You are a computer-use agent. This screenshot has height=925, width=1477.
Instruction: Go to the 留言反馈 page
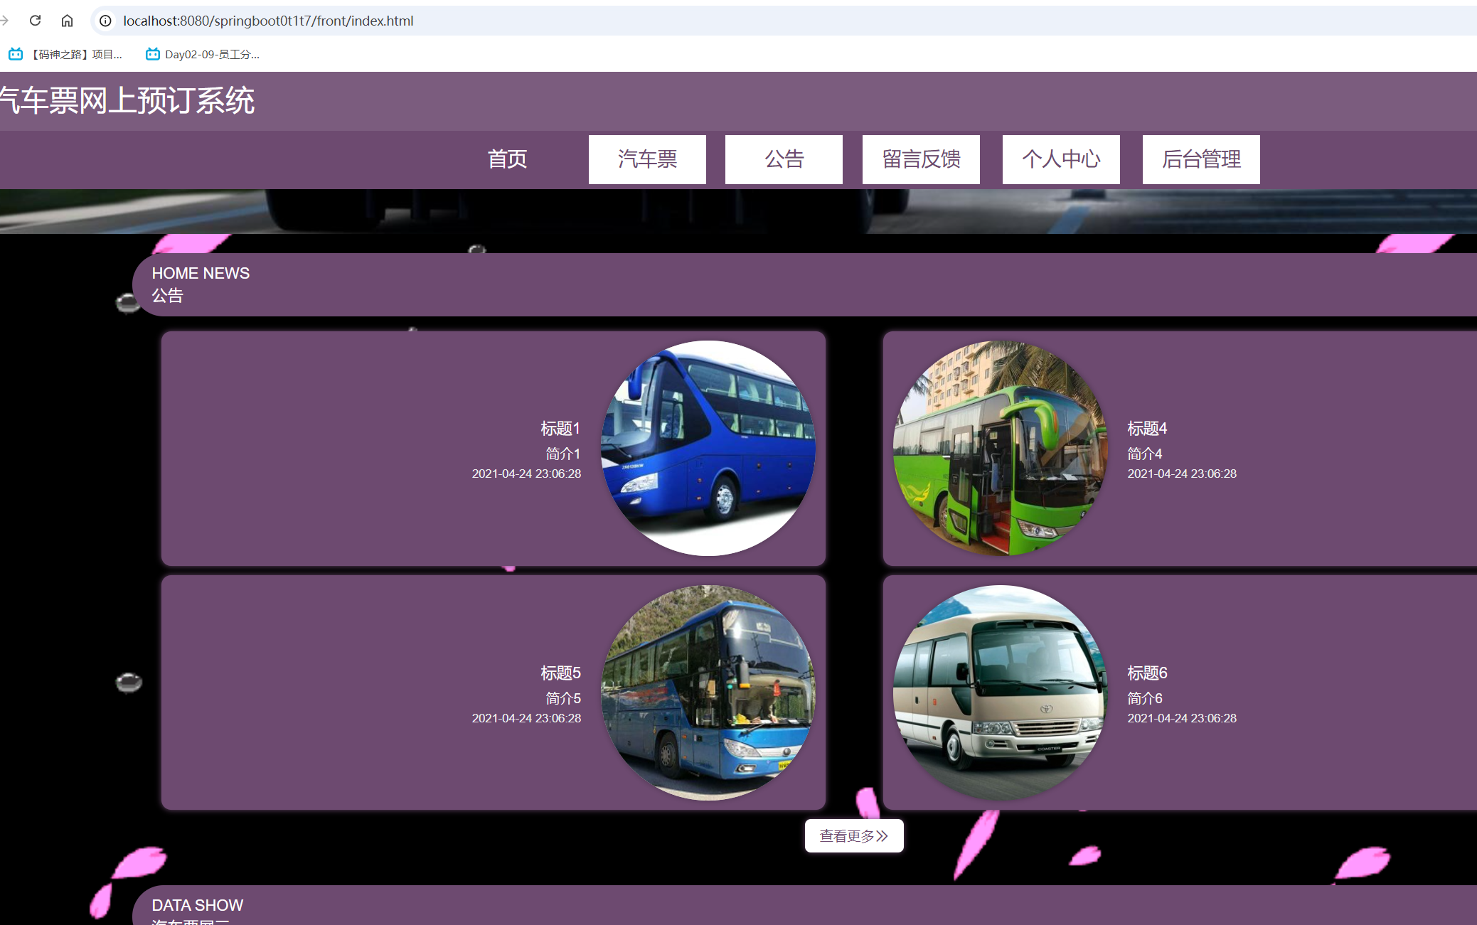[x=921, y=159]
